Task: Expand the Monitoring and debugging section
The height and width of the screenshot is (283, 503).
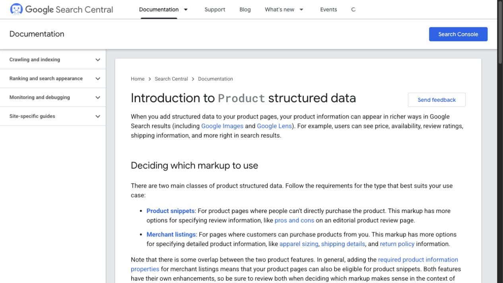Action: 98,97
